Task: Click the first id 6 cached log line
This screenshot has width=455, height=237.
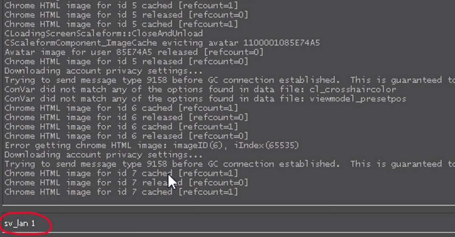Action: pos(121,108)
